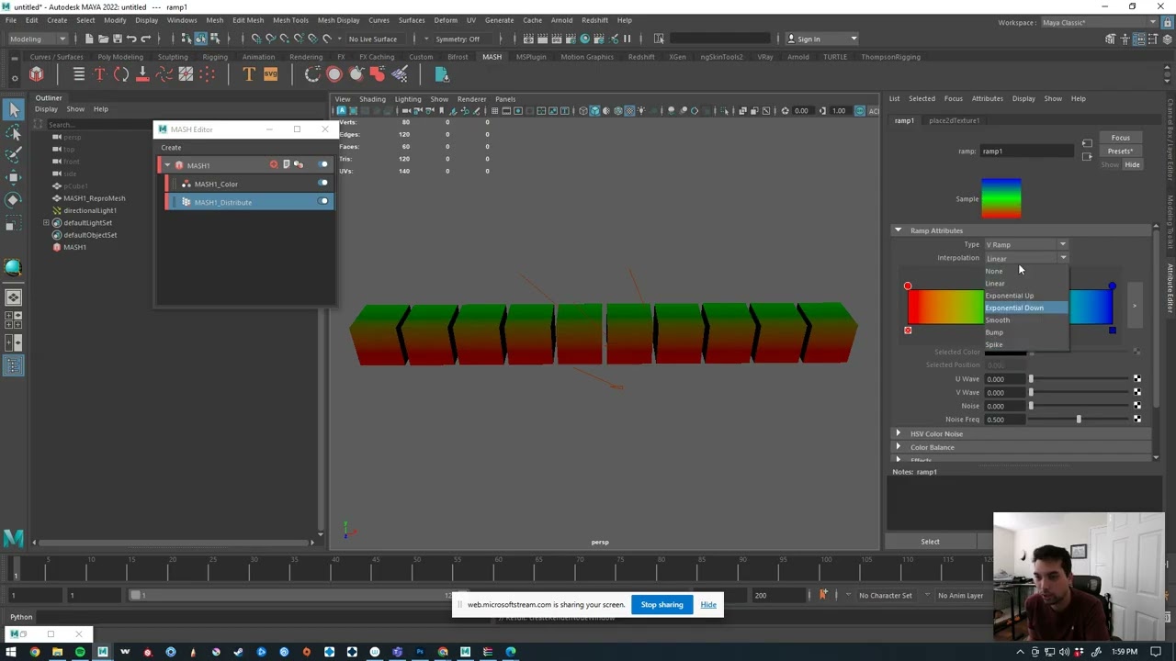This screenshot has height=661, width=1176.
Task: Click the Outliner toggle icon in toolbox
Action: pos(14,366)
